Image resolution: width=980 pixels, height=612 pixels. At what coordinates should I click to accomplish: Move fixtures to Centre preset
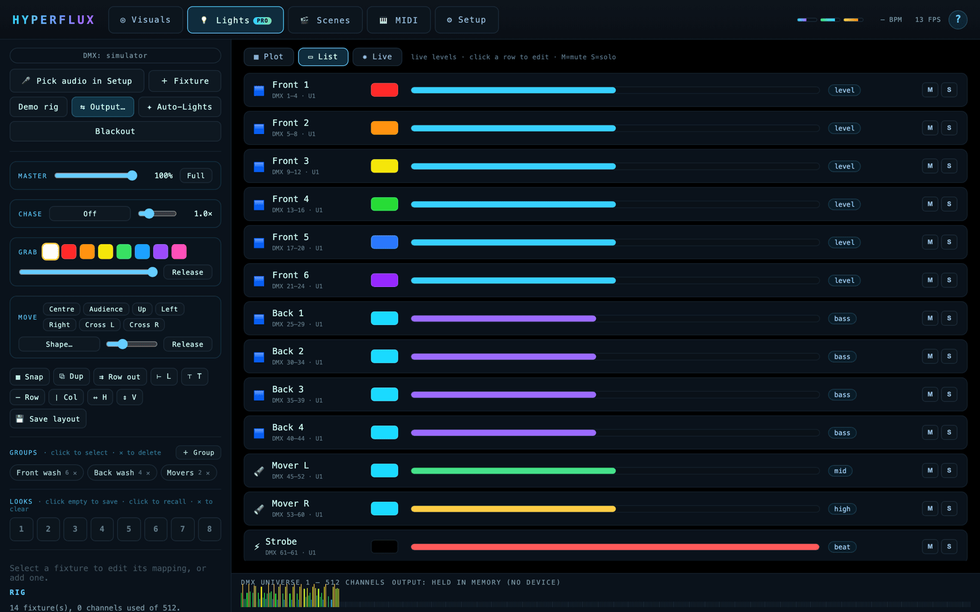click(x=61, y=309)
